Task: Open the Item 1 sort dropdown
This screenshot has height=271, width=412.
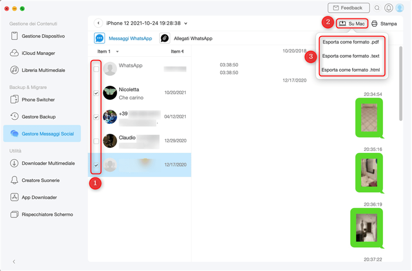Action: click(117, 52)
